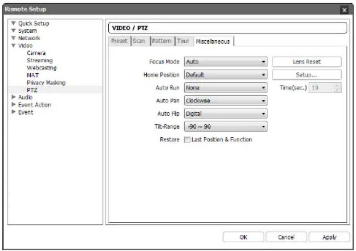The height and width of the screenshot is (251, 356).
Task: Open the Tilt-Range dropdown
Action: 226,127
